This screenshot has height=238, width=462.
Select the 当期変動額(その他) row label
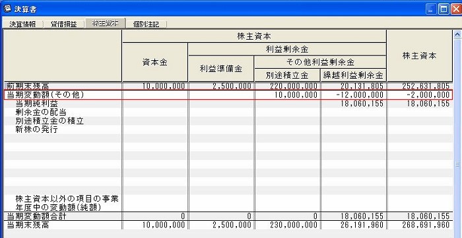tap(46, 95)
